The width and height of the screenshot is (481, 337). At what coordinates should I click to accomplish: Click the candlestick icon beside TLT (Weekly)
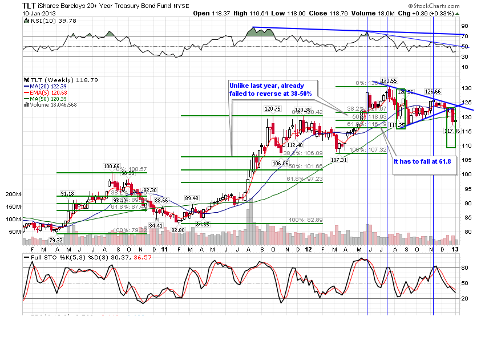click(x=27, y=80)
